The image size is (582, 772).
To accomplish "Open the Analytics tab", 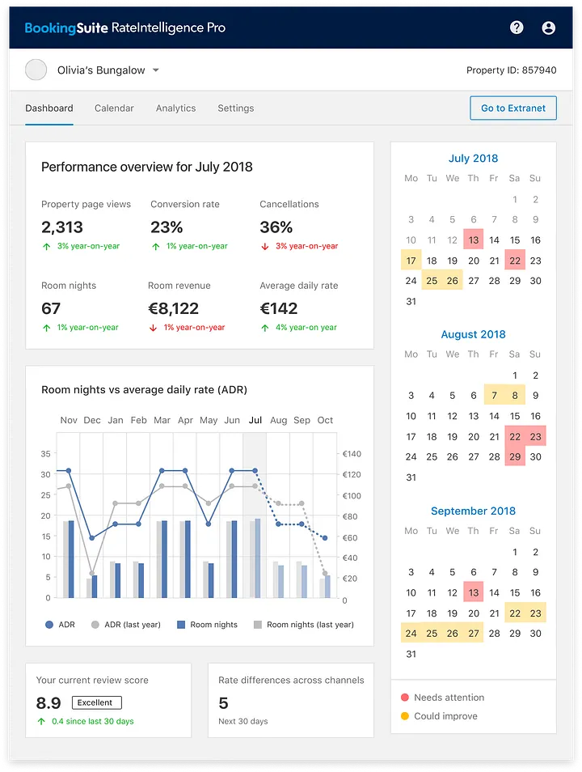I will tap(175, 108).
